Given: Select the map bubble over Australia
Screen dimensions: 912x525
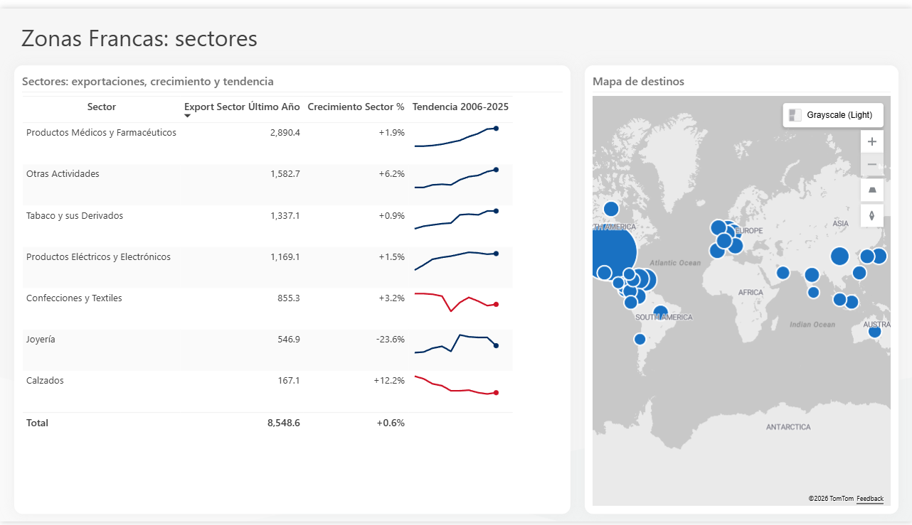Looking at the screenshot, I should click(x=874, y=331).
